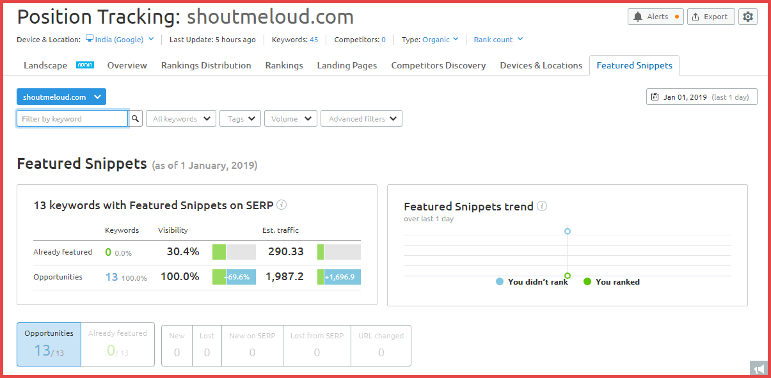Viewport: 771px width, 378px height.
Task: Click the search magnifier icon
Action: pos(135,118)
